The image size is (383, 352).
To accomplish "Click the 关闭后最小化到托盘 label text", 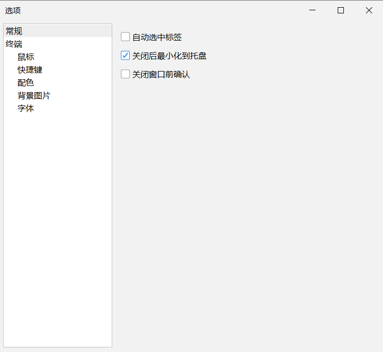I will point(169,56).
